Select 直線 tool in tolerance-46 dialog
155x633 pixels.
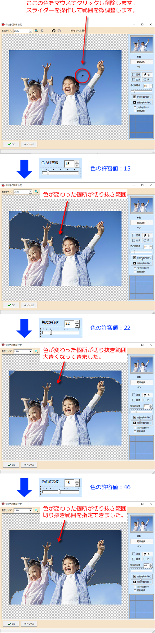[136, 554]
